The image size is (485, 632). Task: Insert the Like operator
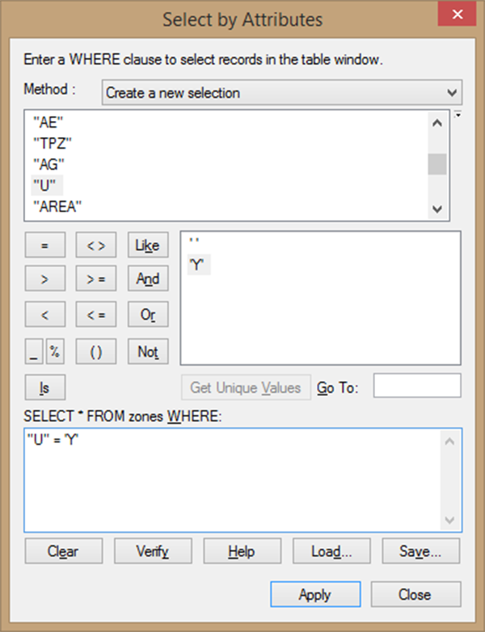click(148, 245)
